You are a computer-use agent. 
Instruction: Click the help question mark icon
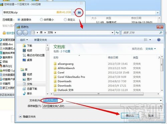pos(159,40)
